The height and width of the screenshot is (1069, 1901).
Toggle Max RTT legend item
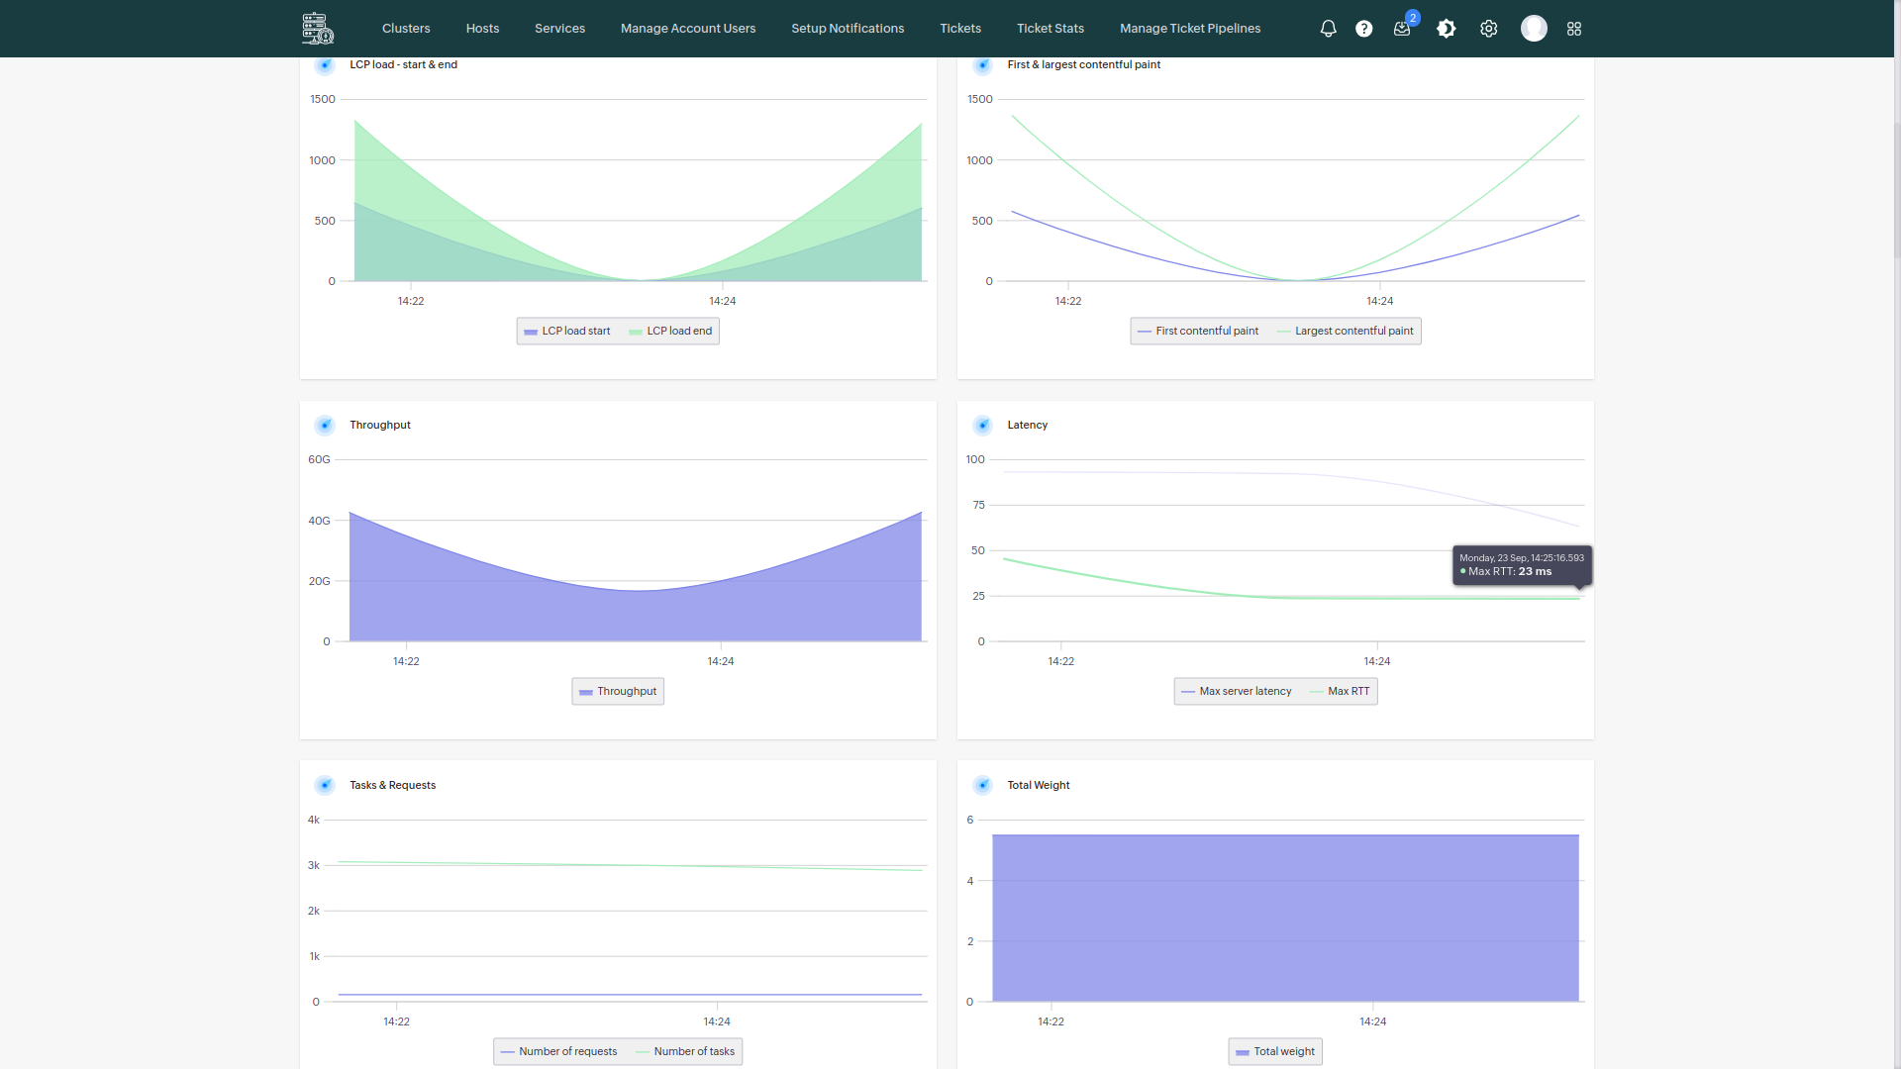1341,692
